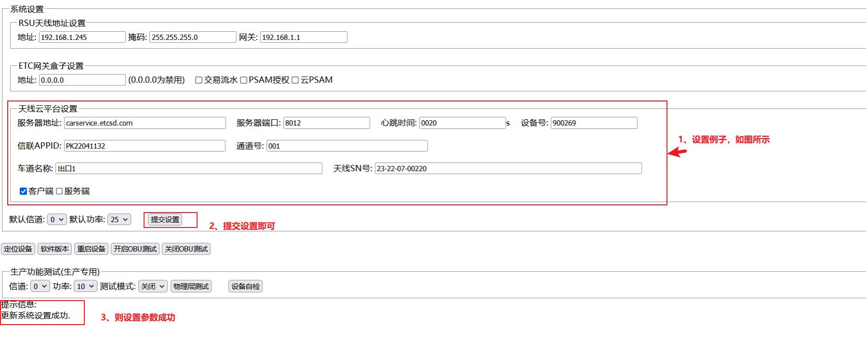Show the 软件版本 software version
866x353 pixels.
pyautogui.click(x=54, y=249)
